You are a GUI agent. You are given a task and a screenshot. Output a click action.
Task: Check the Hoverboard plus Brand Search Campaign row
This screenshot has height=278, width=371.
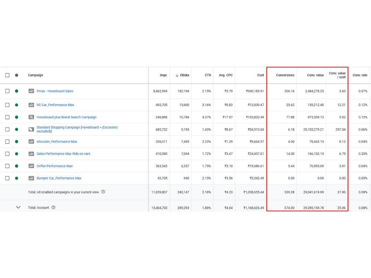(x=7, y=117)
